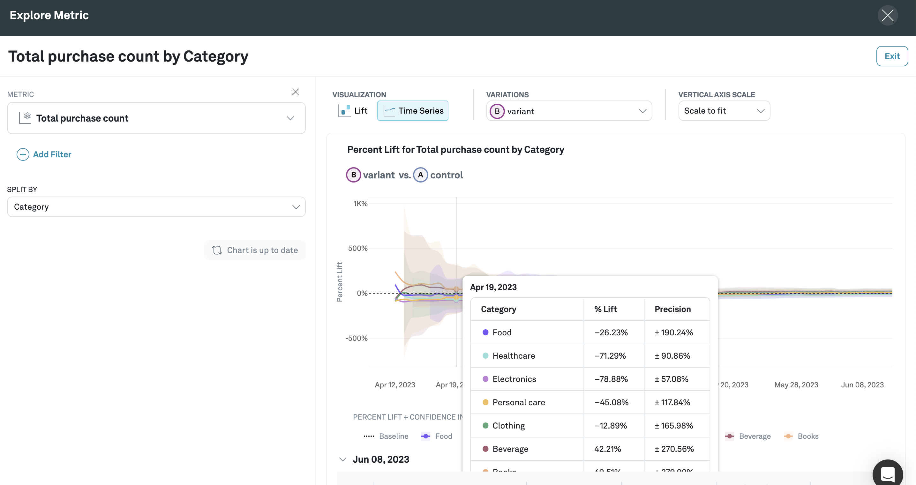Click the Exit button
This screenshot has width=916, height=485.
(x=892, y=56)
